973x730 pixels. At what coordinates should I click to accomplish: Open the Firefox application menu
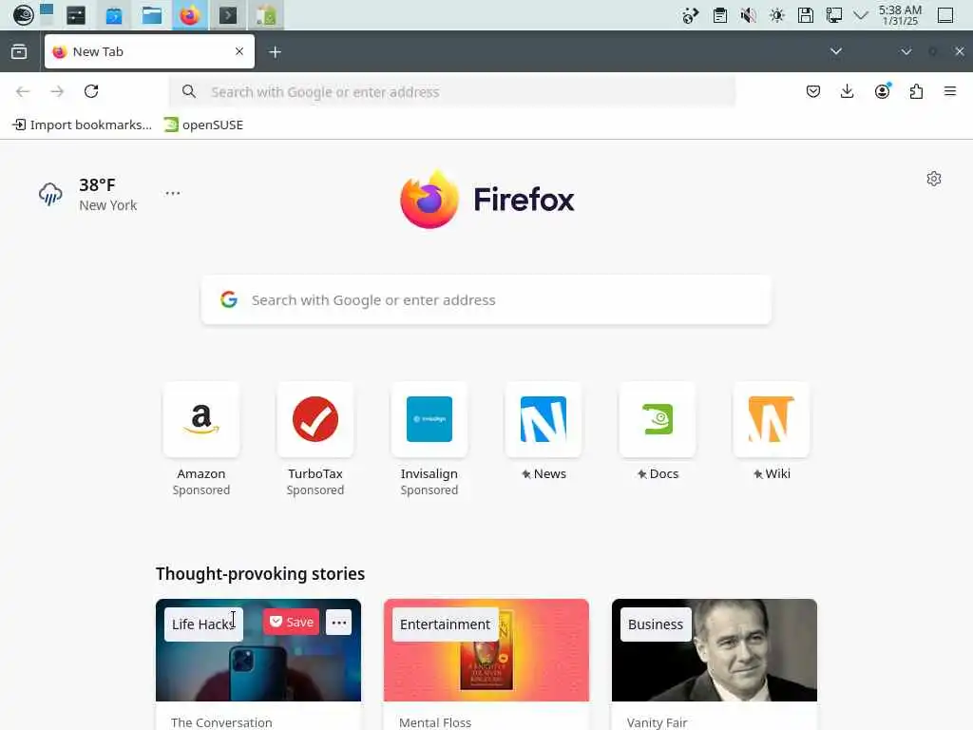point(950,92)
